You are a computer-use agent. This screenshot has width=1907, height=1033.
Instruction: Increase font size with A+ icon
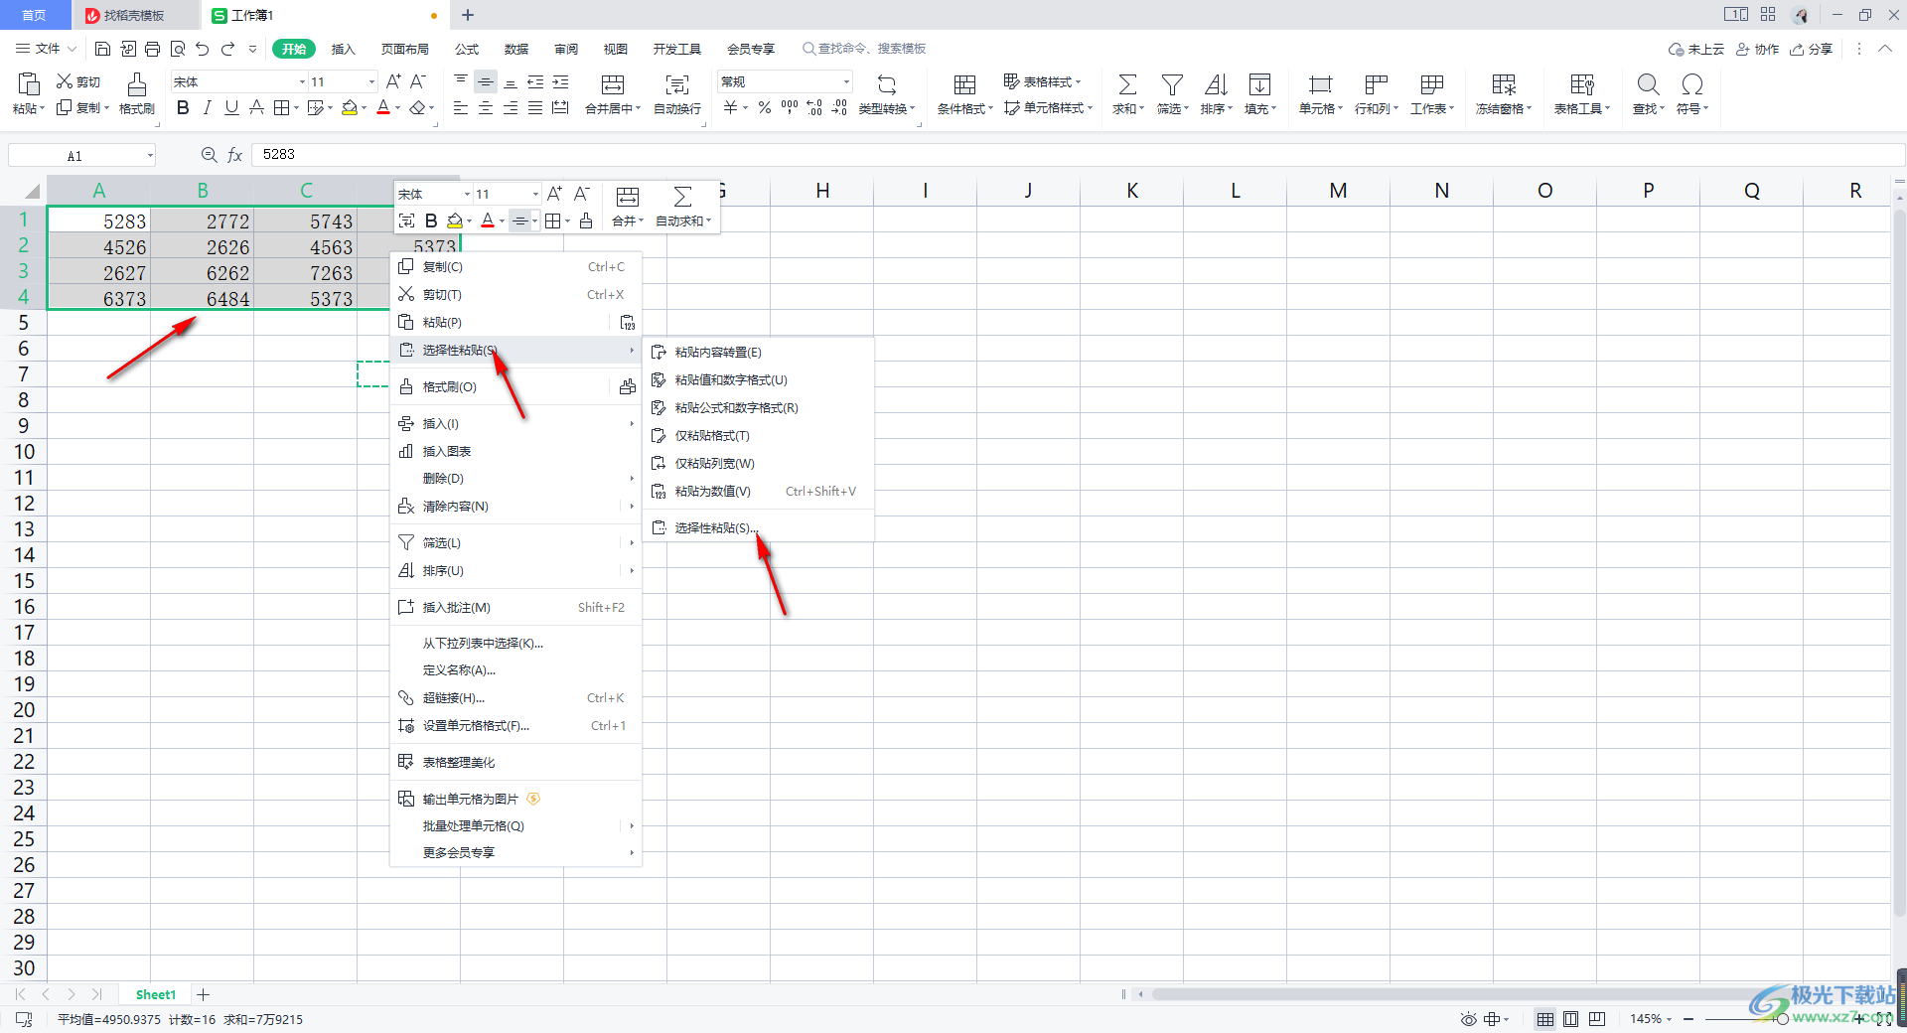[393, 81]
